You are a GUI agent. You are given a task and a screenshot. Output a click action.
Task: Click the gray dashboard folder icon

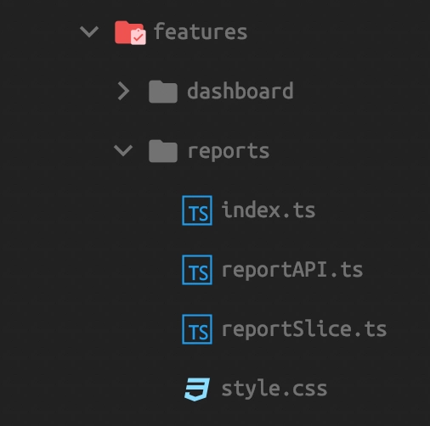[x=163, y=92]
